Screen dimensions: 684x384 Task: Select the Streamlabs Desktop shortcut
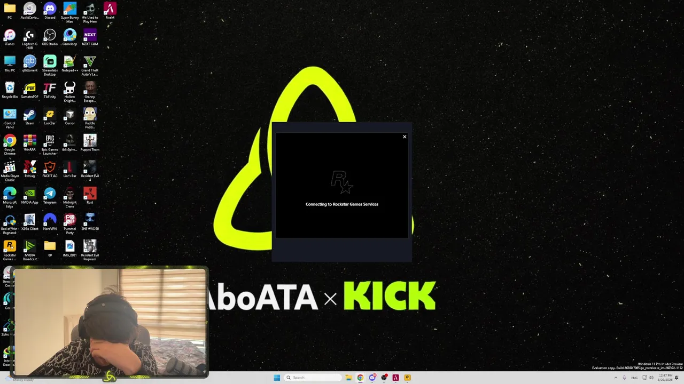[x=50, y=66]
